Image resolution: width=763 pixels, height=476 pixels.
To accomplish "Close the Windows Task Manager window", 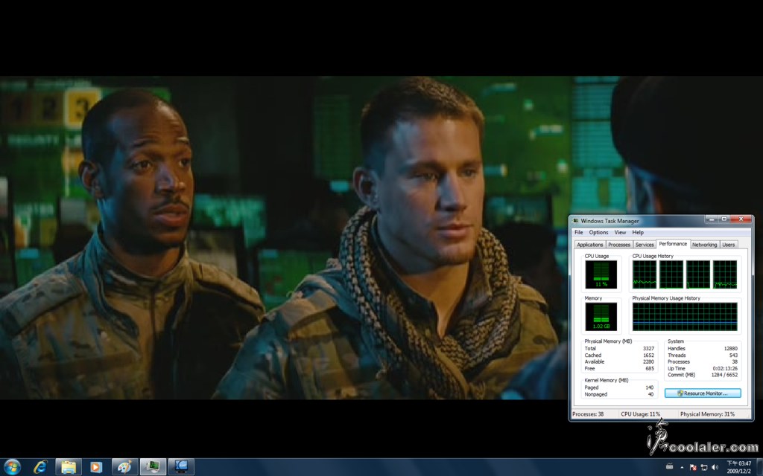I will (x=741, y=219).
